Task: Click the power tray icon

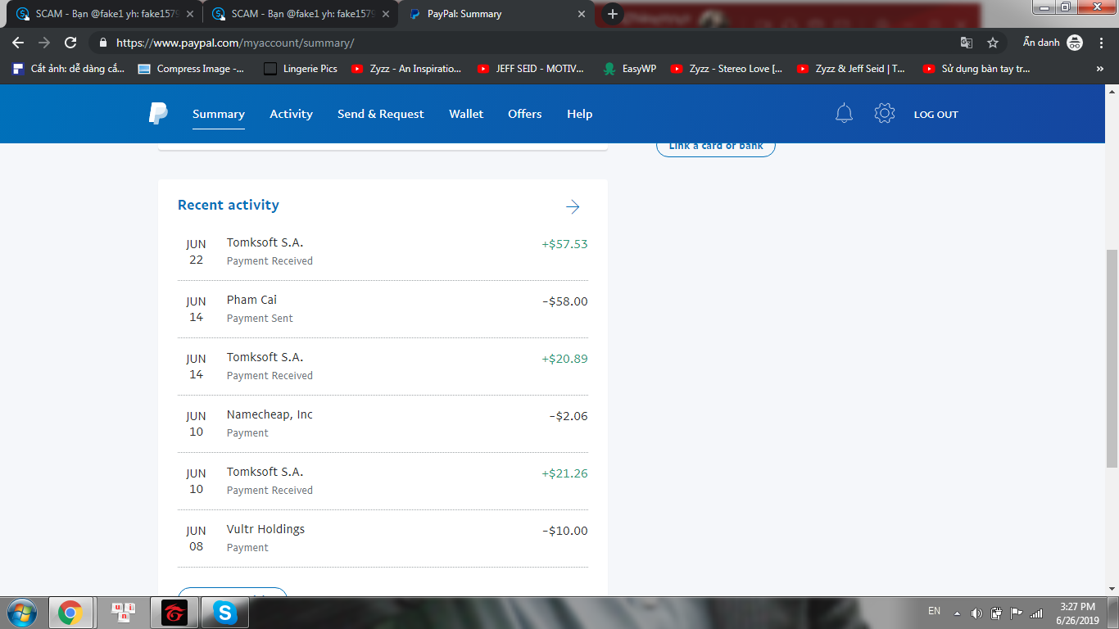Action: click(x=997, y=613)
